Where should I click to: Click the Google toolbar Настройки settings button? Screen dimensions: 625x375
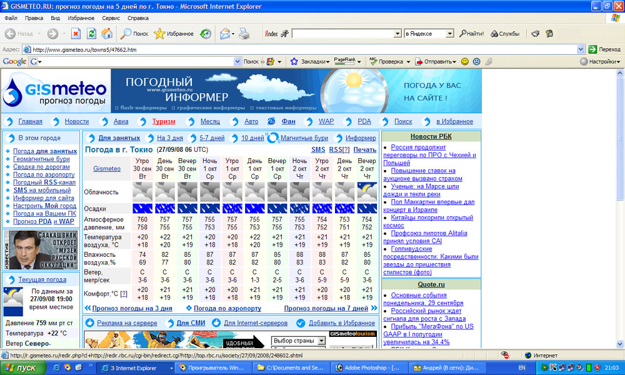coord(600,62)
